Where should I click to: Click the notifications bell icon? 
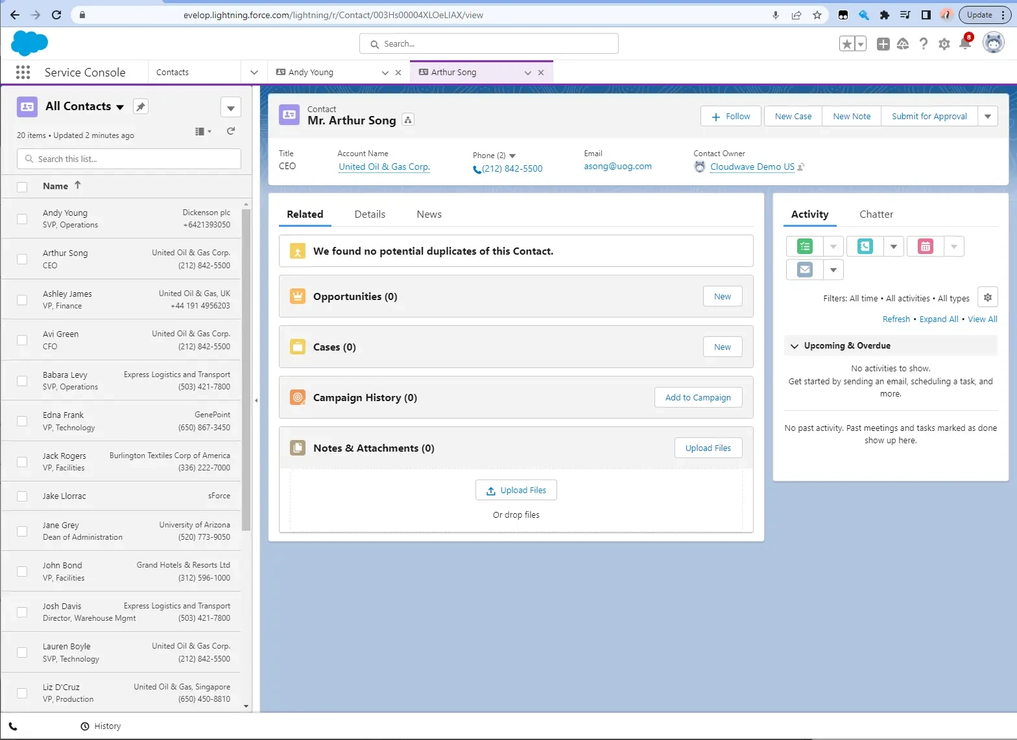(964, 43)
